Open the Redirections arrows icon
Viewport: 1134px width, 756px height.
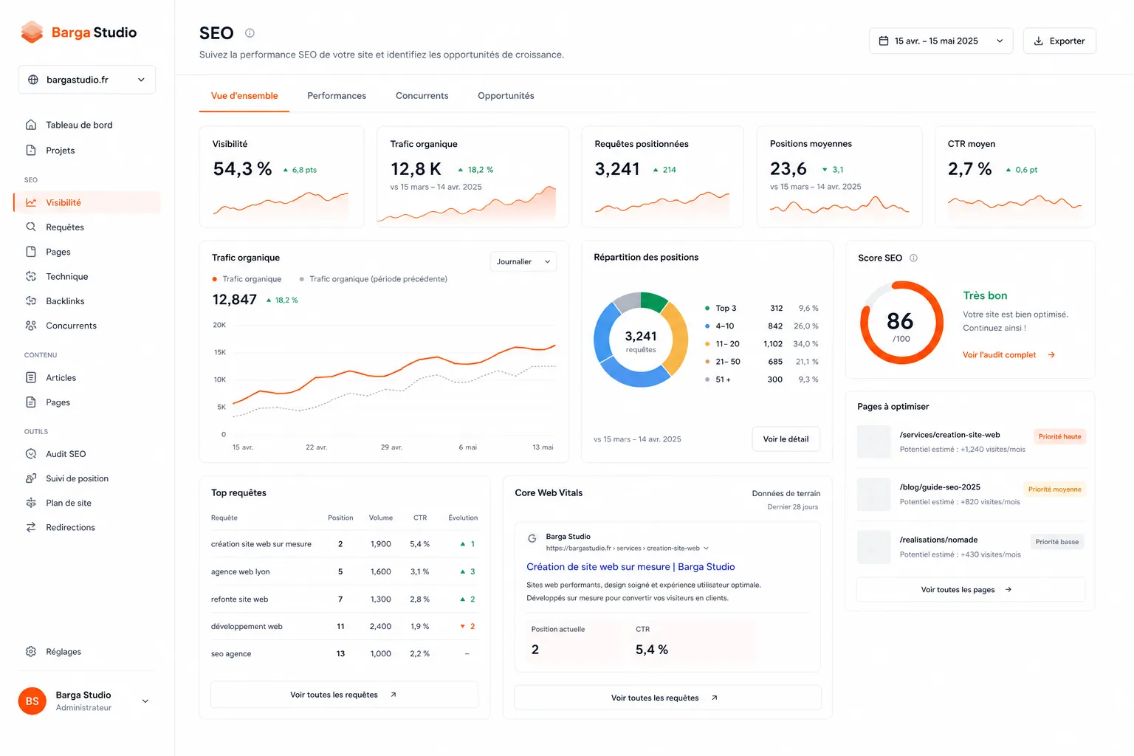(31, 527)
